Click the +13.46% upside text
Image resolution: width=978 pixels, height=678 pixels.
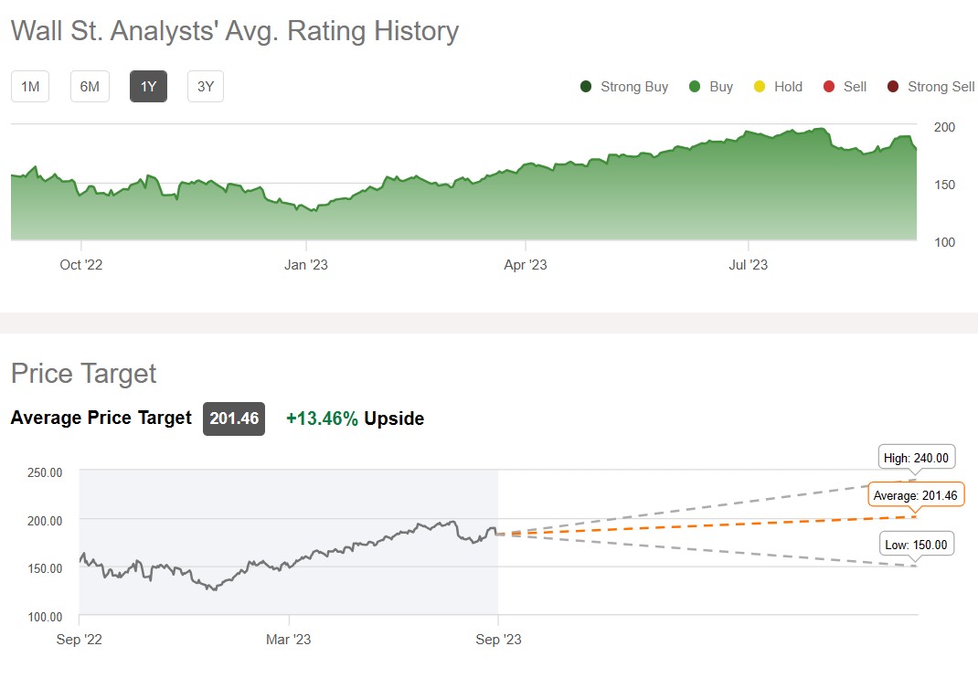click(322, 418)
